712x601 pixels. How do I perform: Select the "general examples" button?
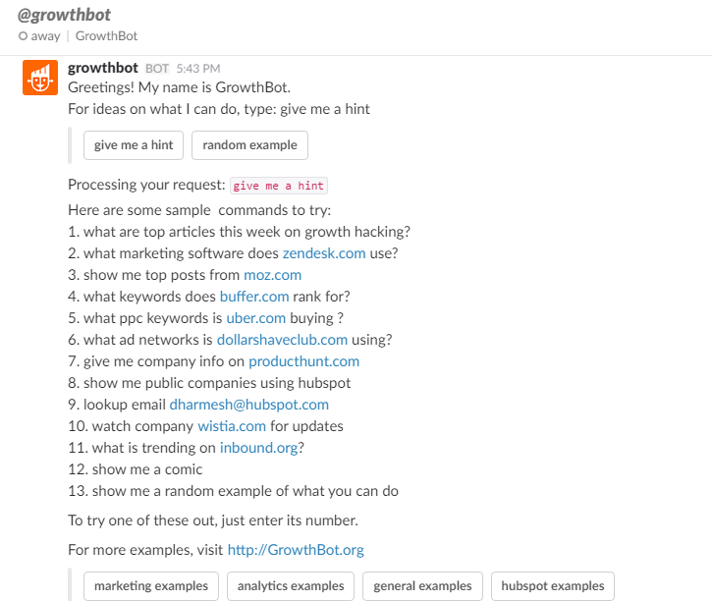422,586
